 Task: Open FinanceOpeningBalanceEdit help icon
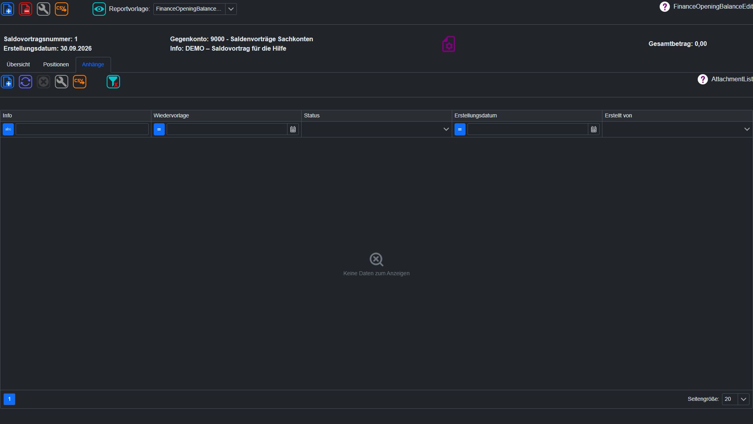click(664, 7)
